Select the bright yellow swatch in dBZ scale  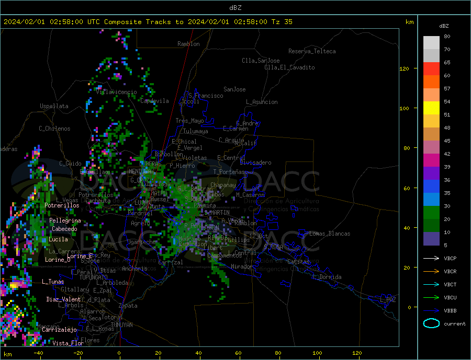click(431, 108)
